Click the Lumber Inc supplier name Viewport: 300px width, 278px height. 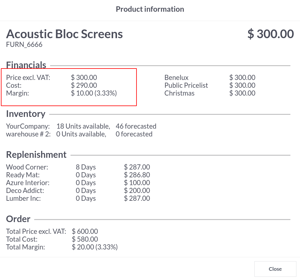[23, 198]
